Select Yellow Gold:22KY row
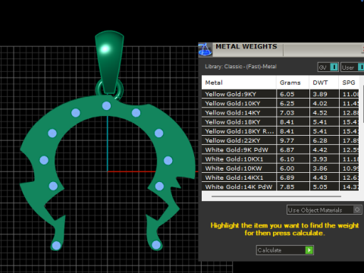Image resolution: width=364 pixels, height=273 pixels. 280,140
